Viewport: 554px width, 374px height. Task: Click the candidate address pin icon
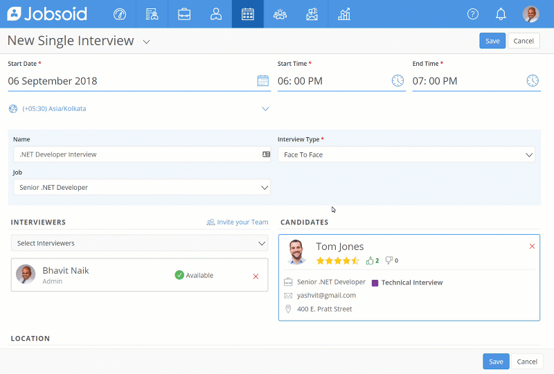pos(288,309)
